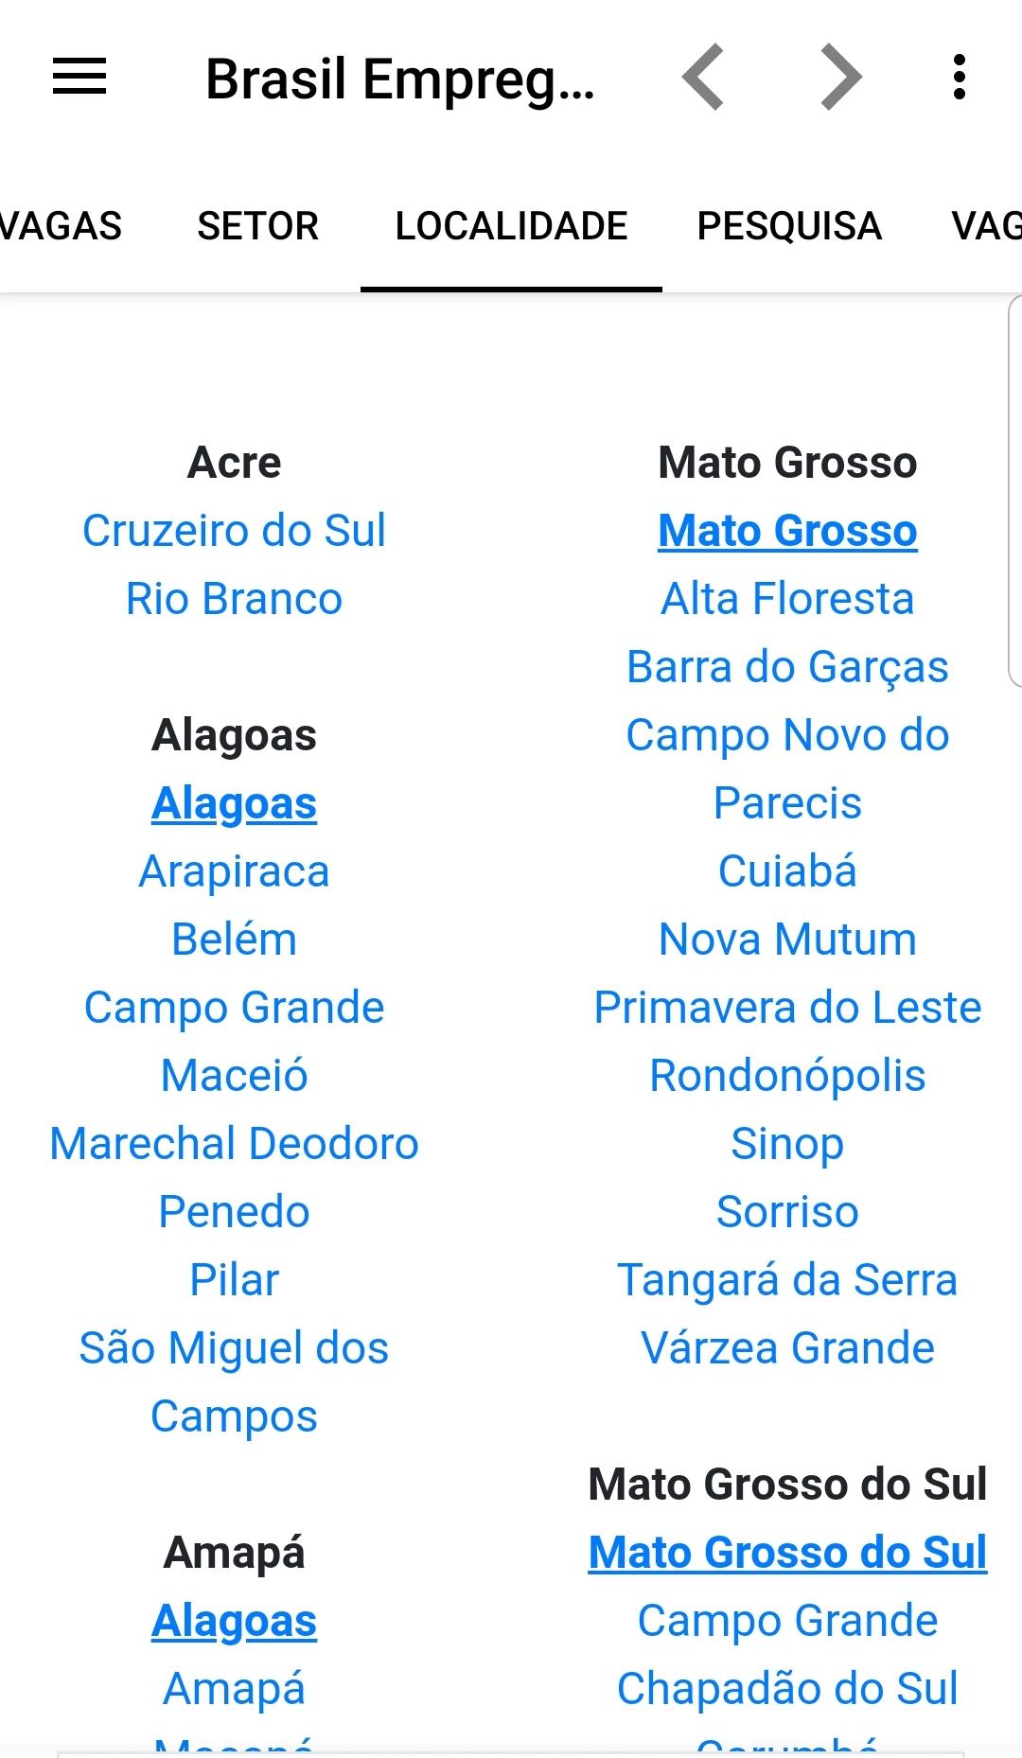
Task: Open the hamburger navigation menu
Action: click(79, 77)
